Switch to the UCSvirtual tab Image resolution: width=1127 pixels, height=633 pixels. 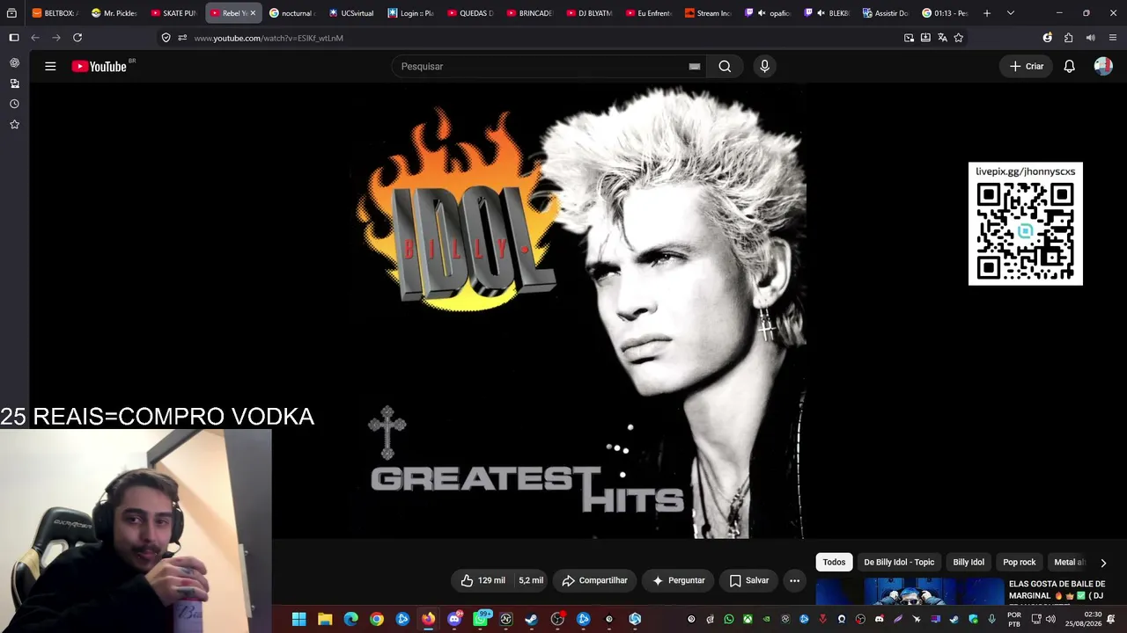coord(351,13)
